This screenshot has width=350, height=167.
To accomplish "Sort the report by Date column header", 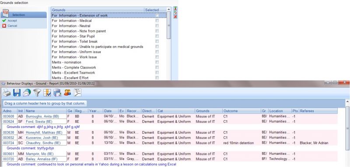I will [x=111, y=111].
